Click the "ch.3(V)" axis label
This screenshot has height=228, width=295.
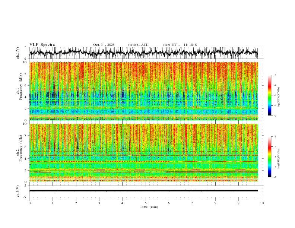point(18,191)
